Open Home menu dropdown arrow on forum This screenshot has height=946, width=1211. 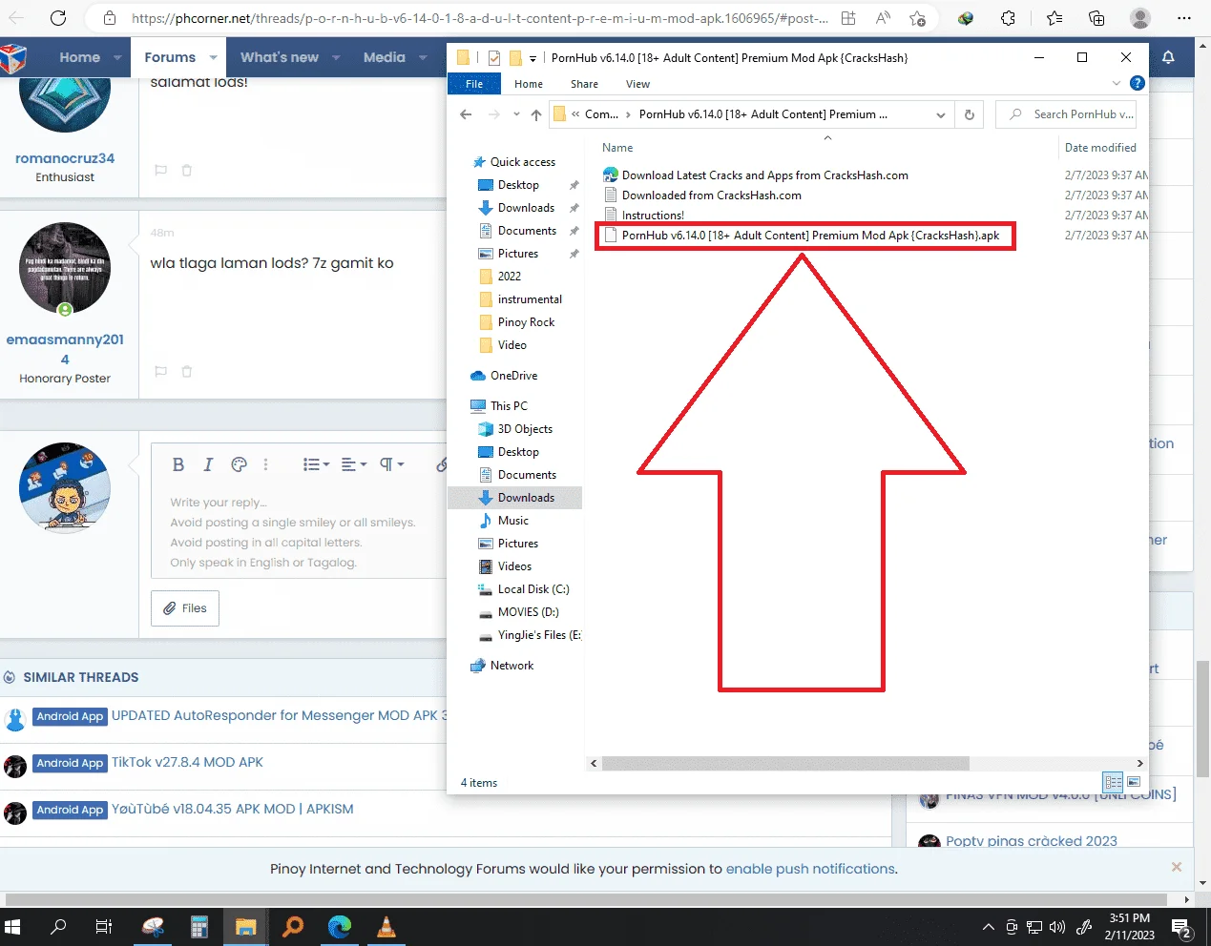coord(117,57)
